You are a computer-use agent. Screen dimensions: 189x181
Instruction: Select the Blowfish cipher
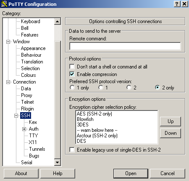click(x=85, y=119)
